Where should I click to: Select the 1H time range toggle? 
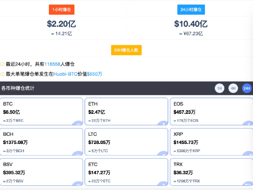[x=220, y=88]
